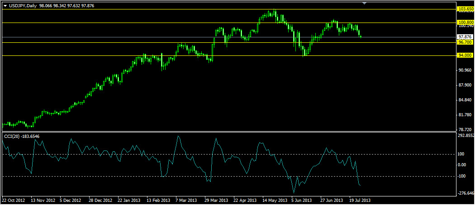Click the 94.000 yellow price tag

465,55
